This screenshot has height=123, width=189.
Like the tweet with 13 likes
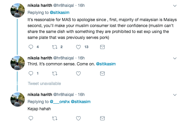[78, 47]
